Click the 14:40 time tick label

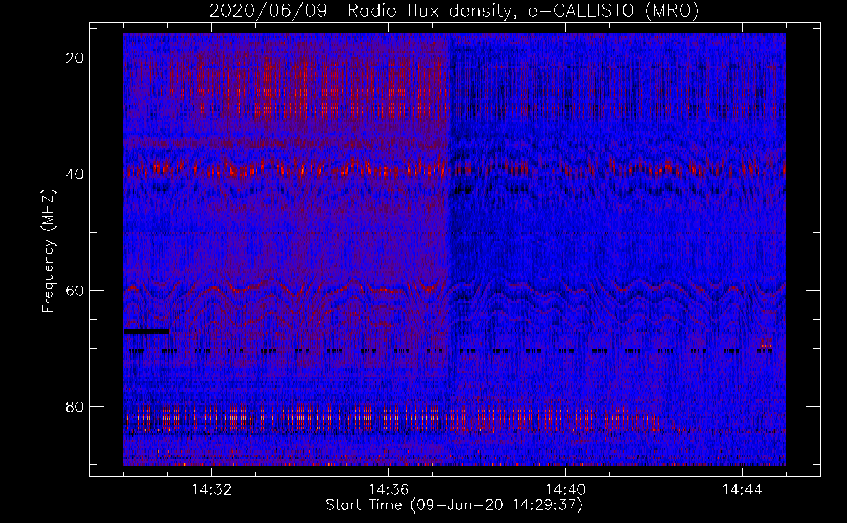point(565,490)
